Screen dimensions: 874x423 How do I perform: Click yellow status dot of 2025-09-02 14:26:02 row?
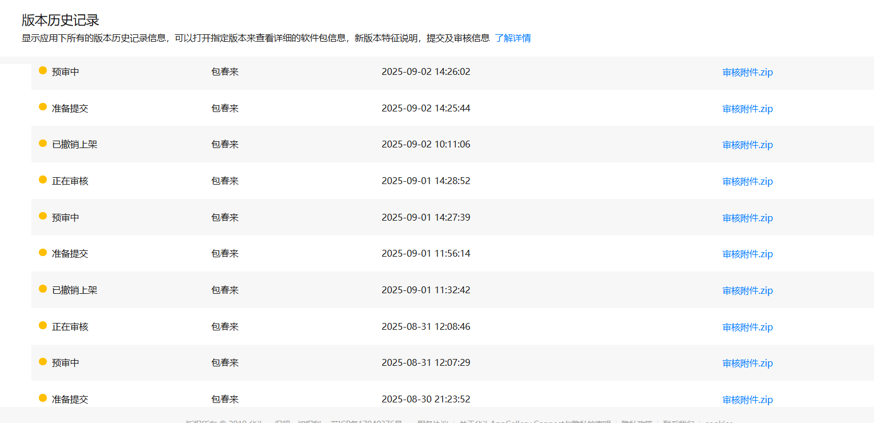(x=43, y=70)
